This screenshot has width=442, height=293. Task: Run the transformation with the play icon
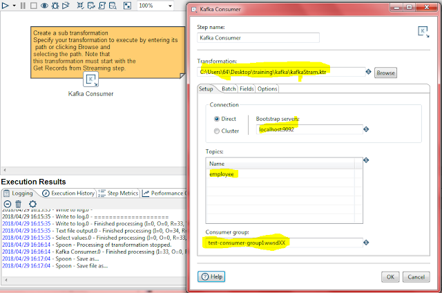pyautogui.click(x=5, y=6)
